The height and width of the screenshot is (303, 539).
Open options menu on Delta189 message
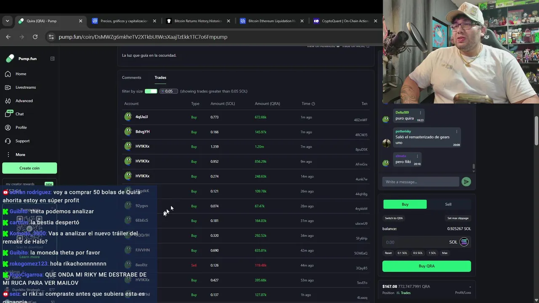pos(420,112)
